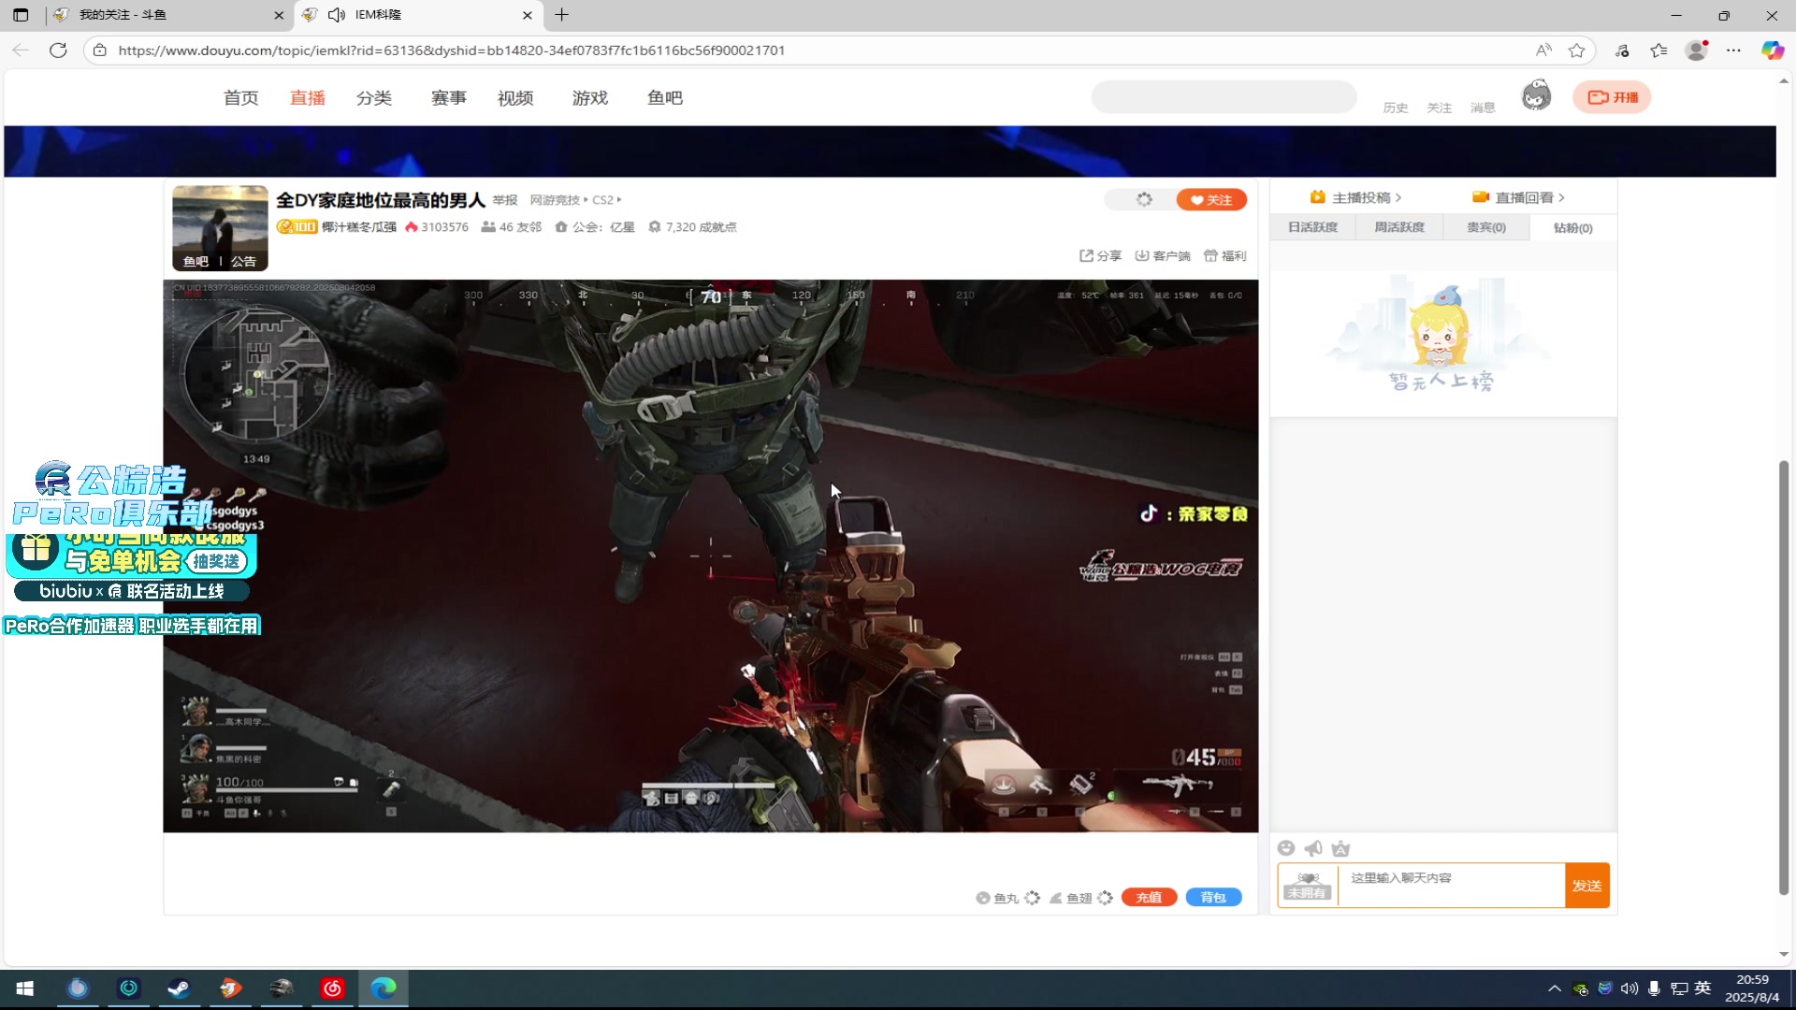Screen dimensions: 1796x1010
Task: Open the 福利 gift icon
Action: [x=1210, y=255]
